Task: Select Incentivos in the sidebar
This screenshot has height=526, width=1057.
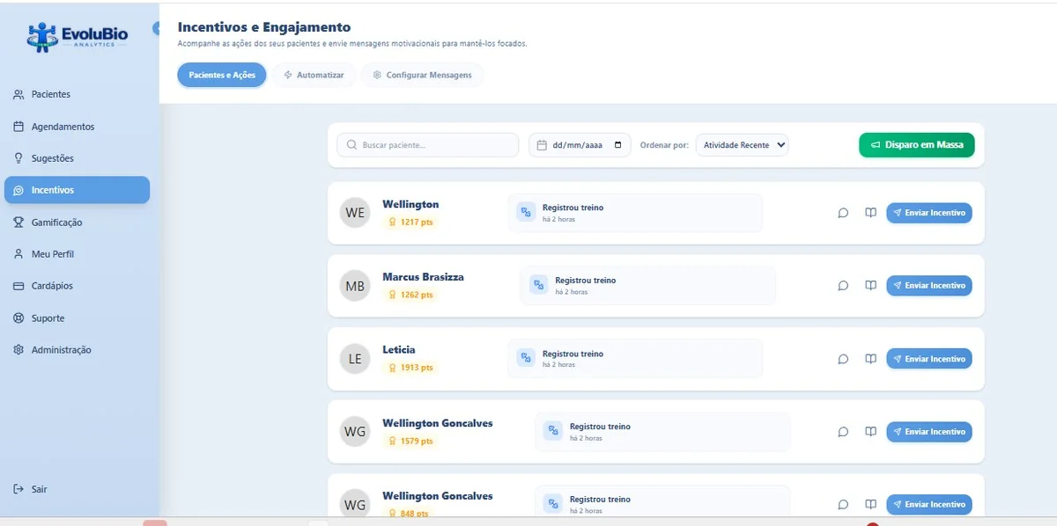Action: (x=77, y=190)
